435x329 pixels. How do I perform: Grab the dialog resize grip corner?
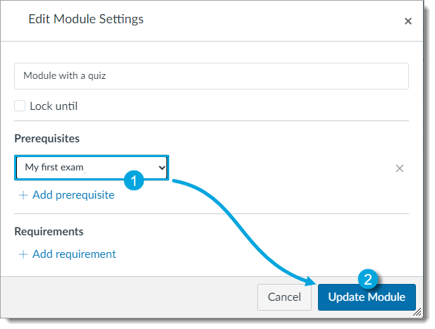click(417, 311)
